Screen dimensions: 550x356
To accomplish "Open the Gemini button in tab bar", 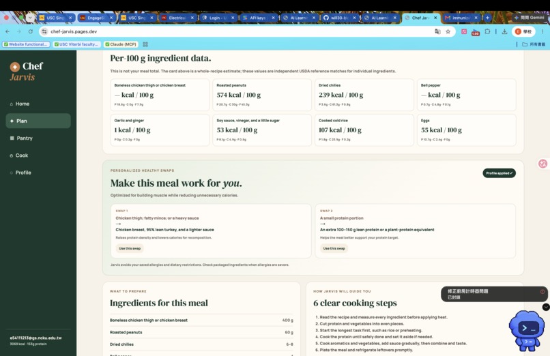I will click(530, 18).
